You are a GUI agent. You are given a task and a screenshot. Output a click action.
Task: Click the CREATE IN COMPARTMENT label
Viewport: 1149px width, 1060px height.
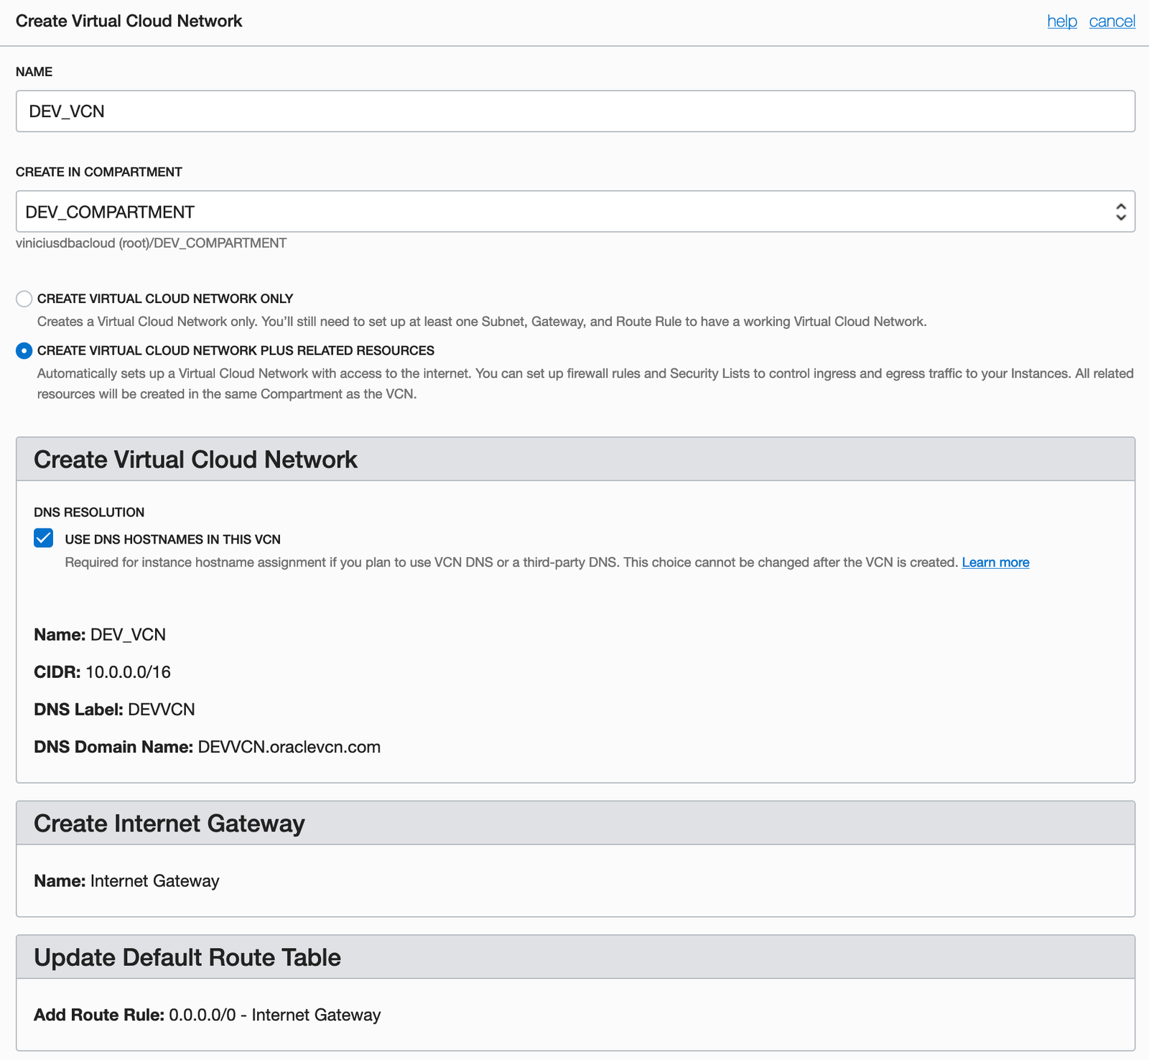point(99,172)
